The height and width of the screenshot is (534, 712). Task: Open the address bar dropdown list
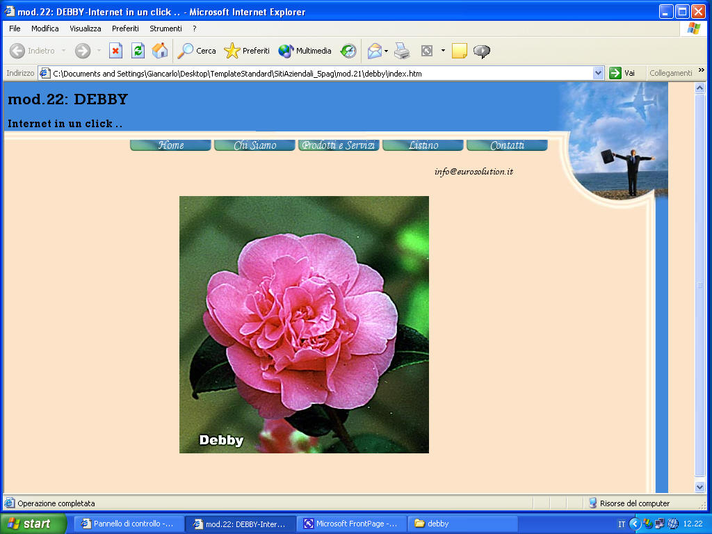(599, 73)
